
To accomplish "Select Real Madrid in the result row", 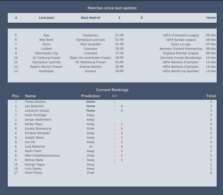I will point(91,18).
